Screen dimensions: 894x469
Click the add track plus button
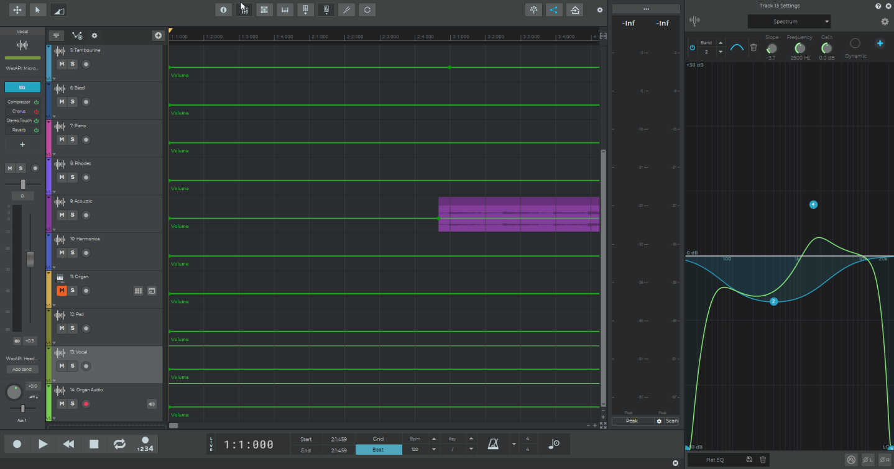click(158, 36)
